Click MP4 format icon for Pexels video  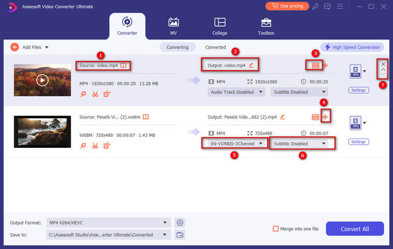click(355, 123)
